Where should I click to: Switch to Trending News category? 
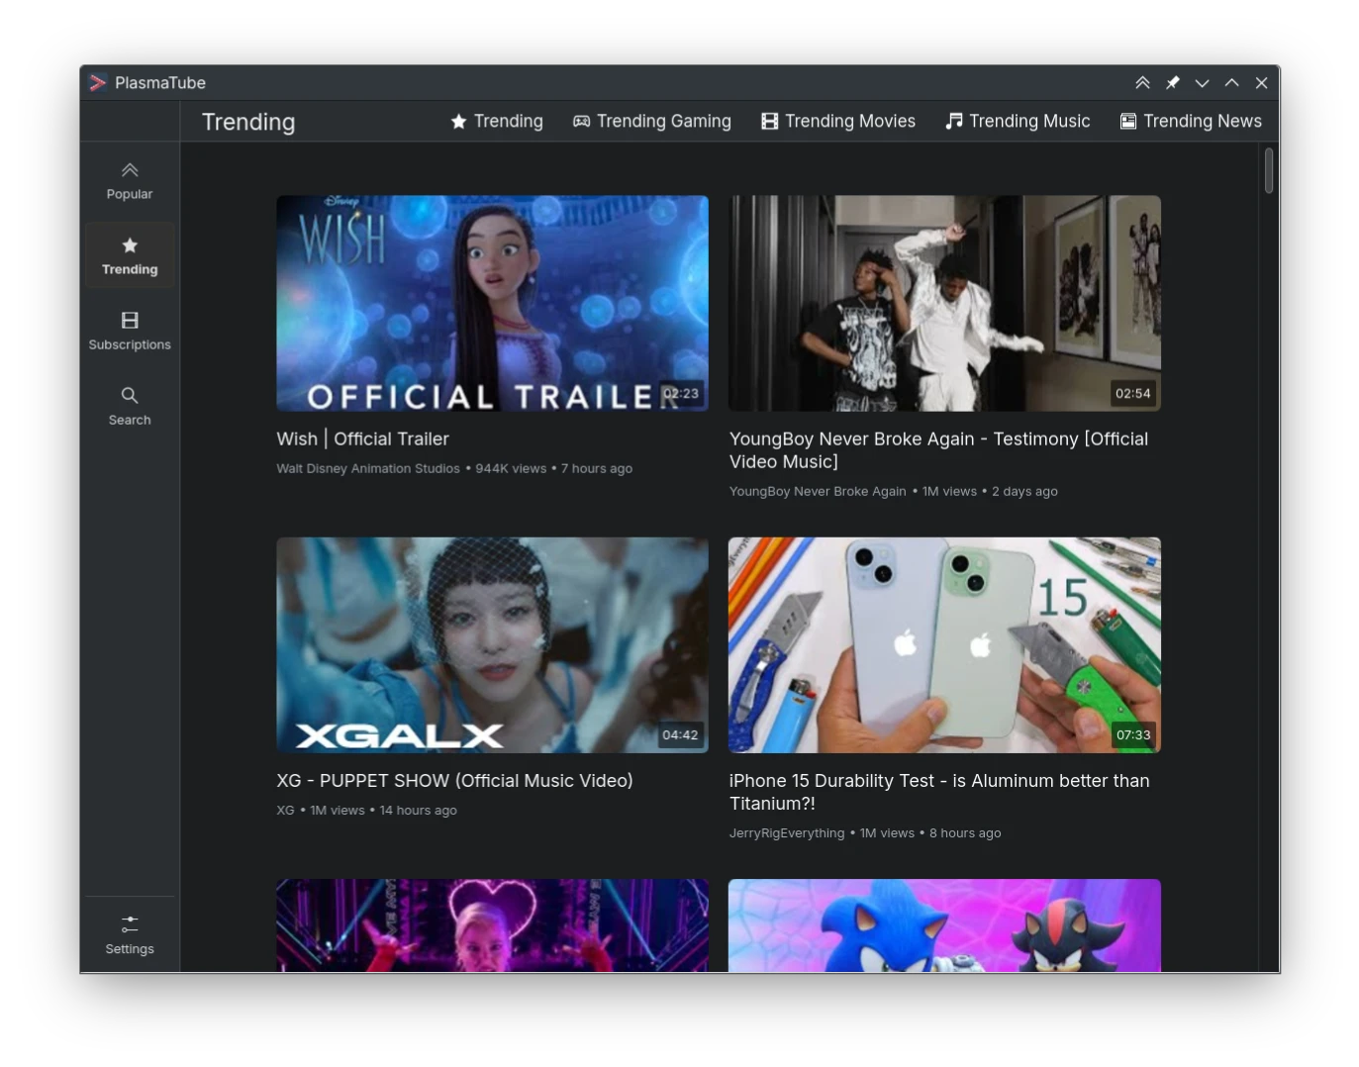1191,121
